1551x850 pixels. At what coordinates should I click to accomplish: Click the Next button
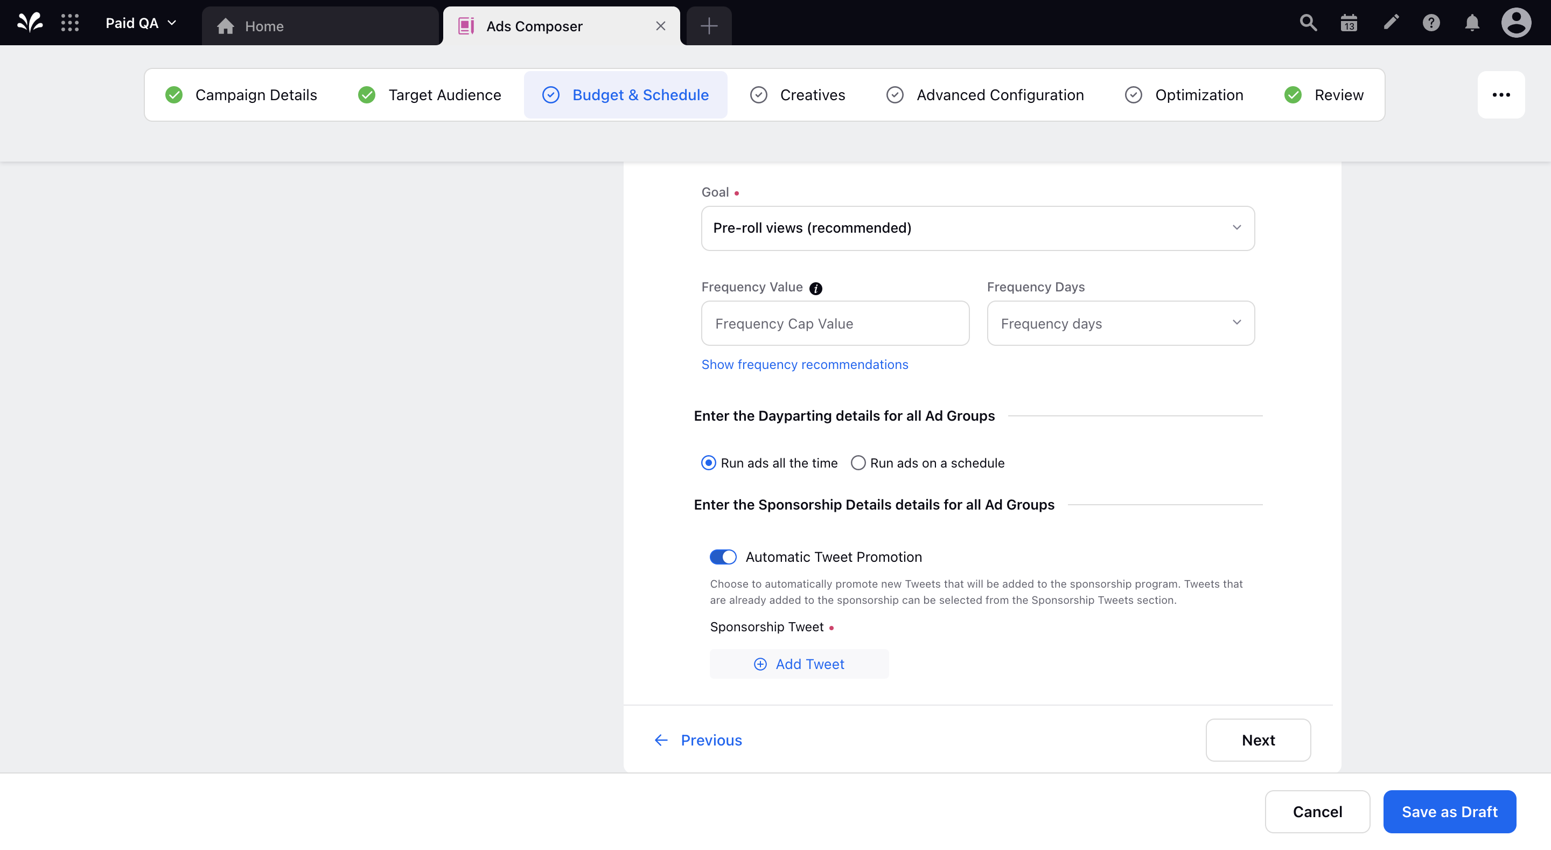click(x=1258, y=740)
